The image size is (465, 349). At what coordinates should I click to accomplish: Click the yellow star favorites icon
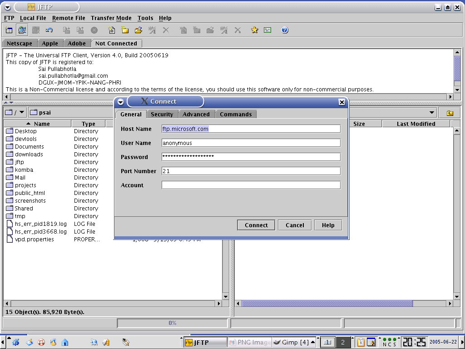(x=254, y=30)
